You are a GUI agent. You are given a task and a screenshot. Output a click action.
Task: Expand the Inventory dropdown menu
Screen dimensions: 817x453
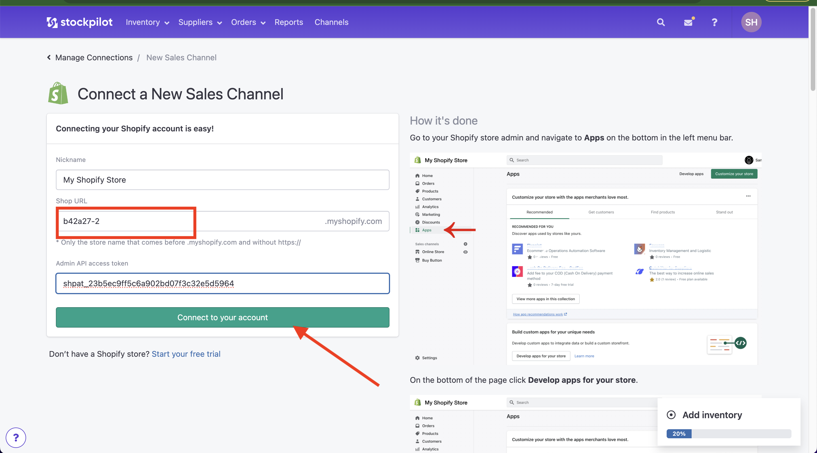point(148,22)
